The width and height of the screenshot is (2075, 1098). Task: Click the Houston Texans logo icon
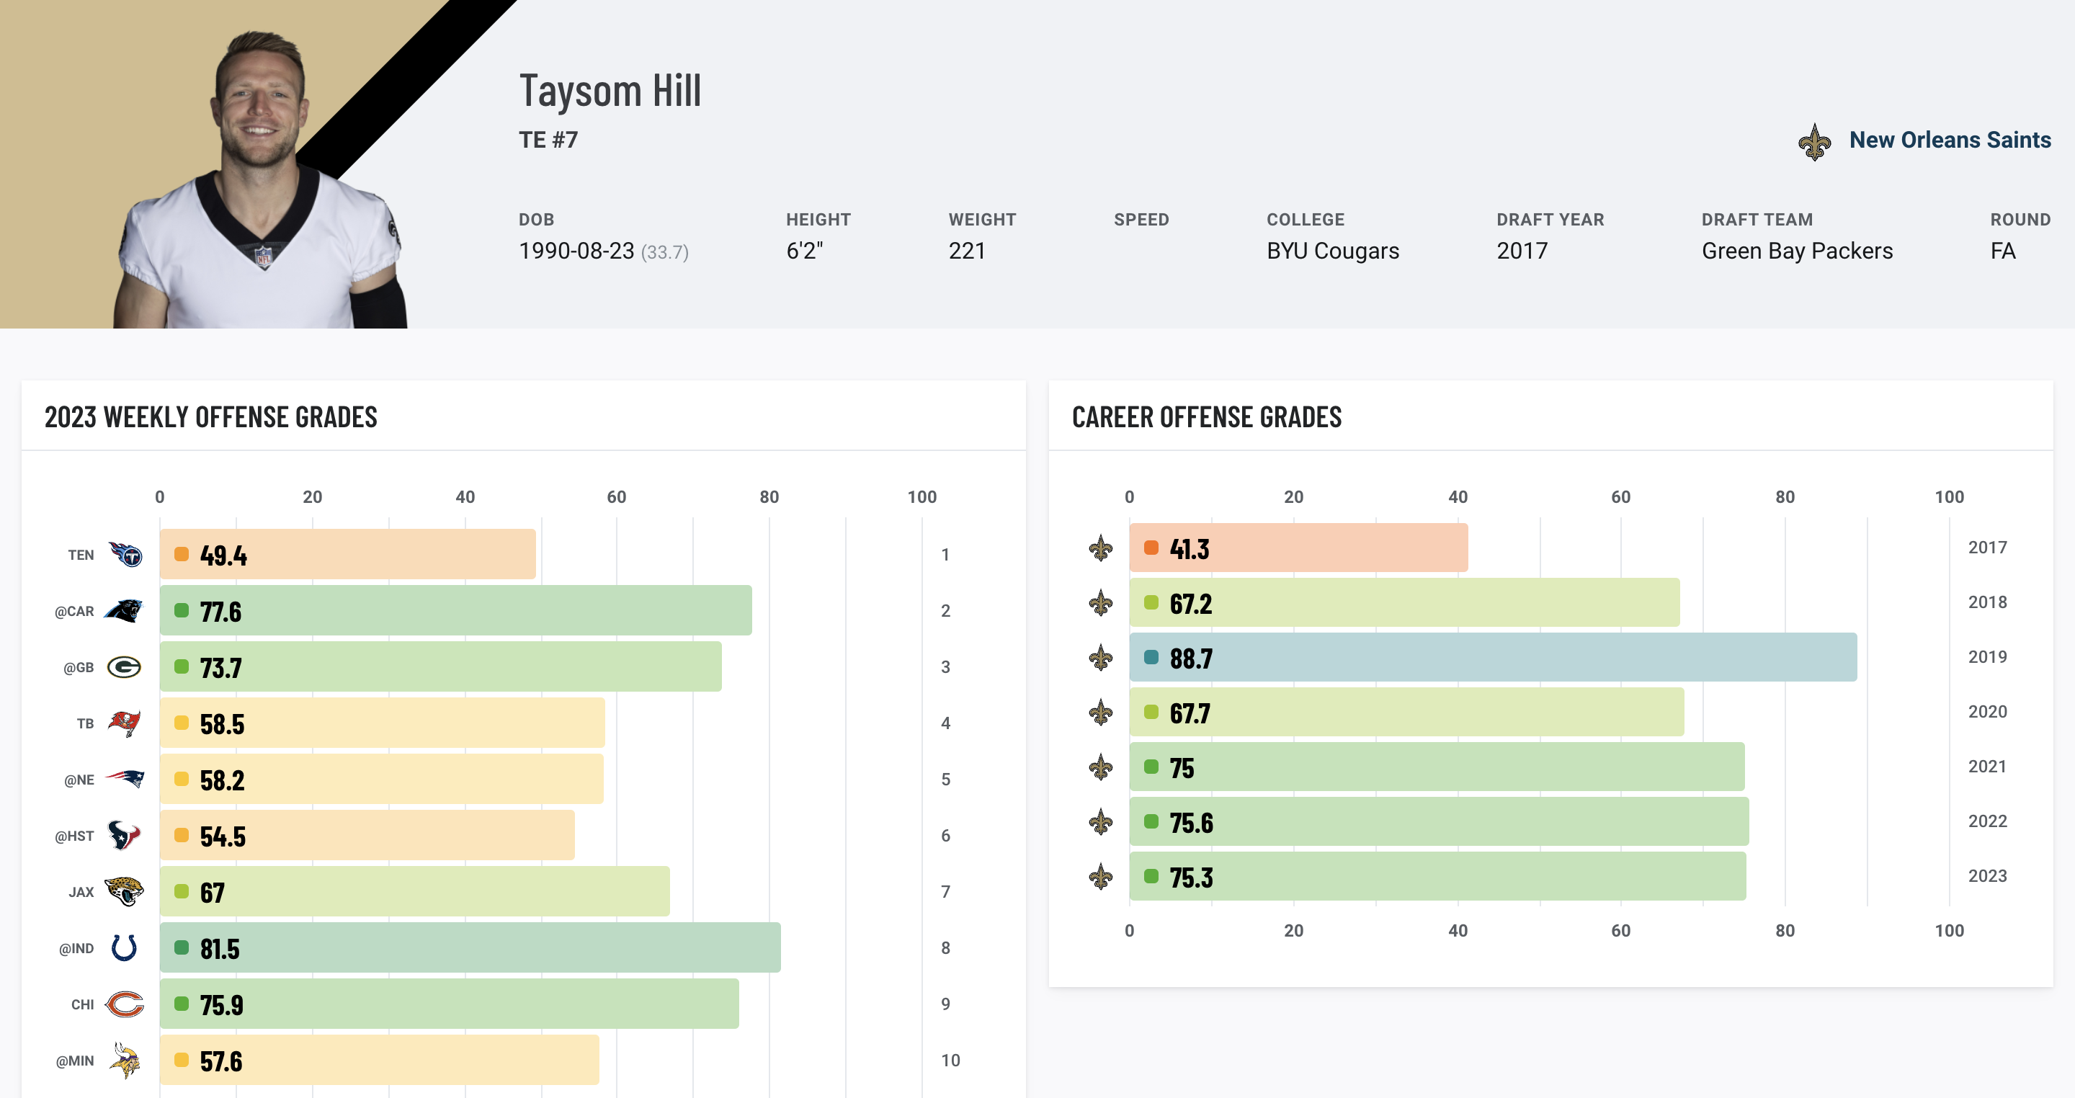pos(124,835)
